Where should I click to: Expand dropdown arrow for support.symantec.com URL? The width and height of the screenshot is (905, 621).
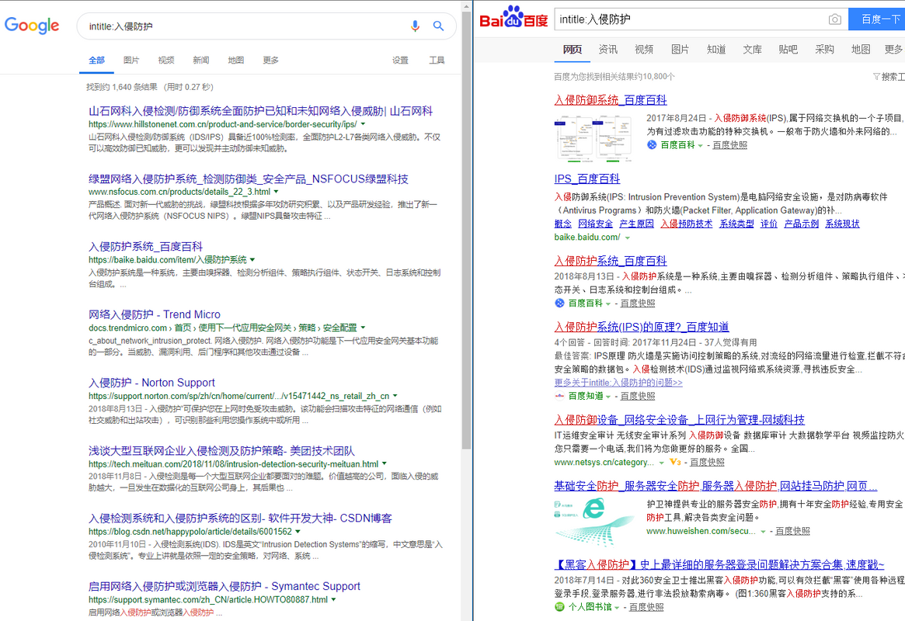point(333,599)
